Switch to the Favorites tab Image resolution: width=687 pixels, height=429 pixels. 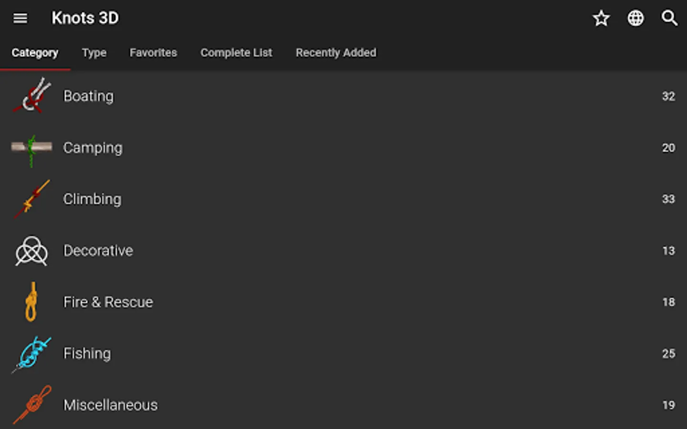[x=153, y=52]
